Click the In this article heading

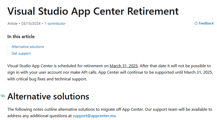(x=21, y=37)
